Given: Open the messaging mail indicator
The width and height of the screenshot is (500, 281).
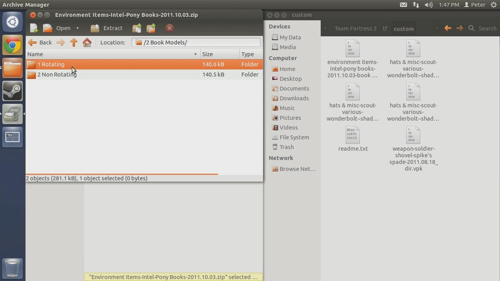Looking at the screenshot, I should [x=404, y=5].
